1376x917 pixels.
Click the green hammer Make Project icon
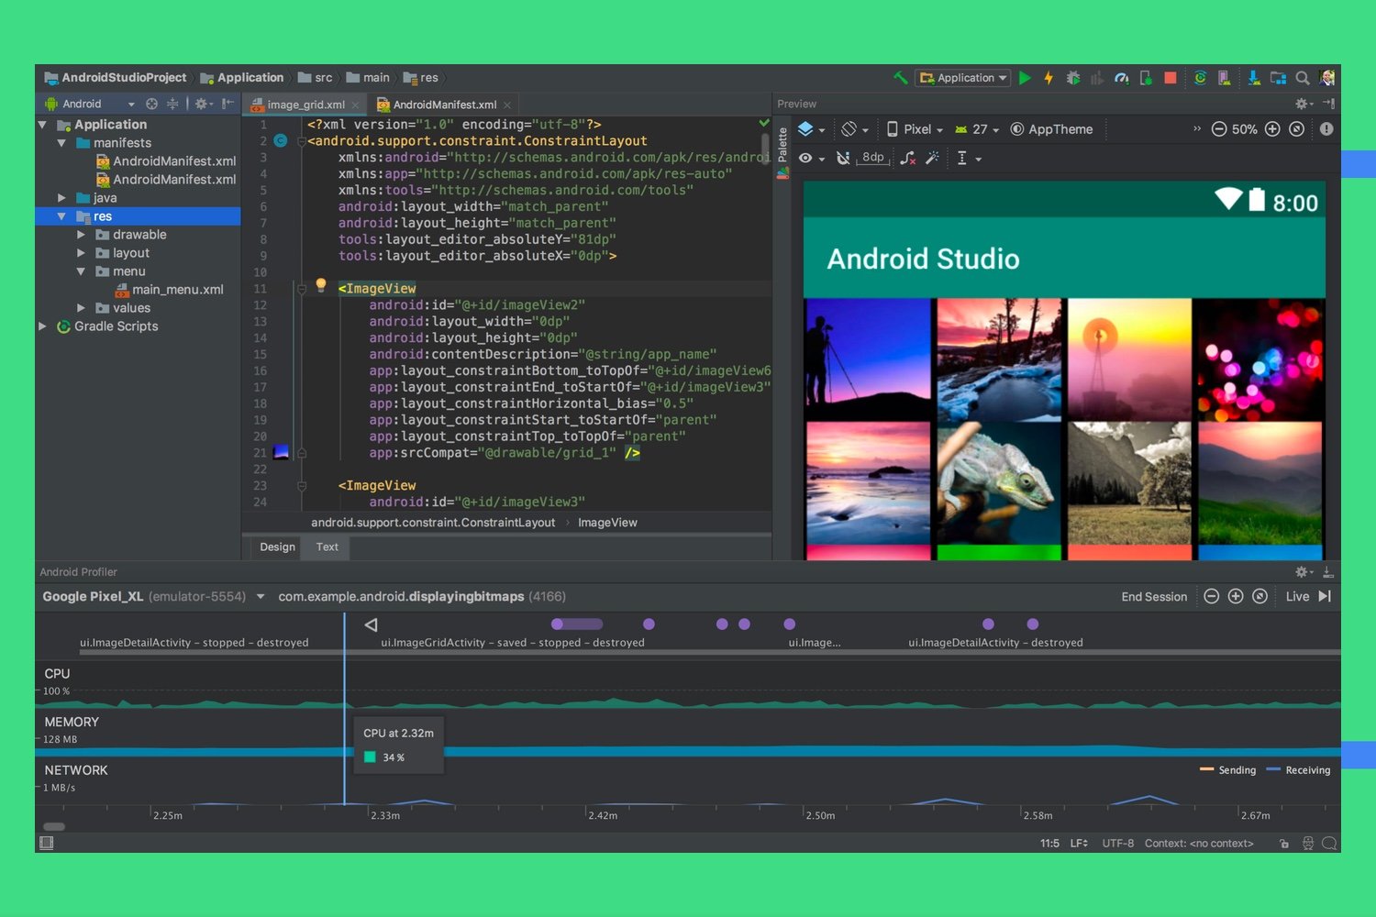pos(901,78)
